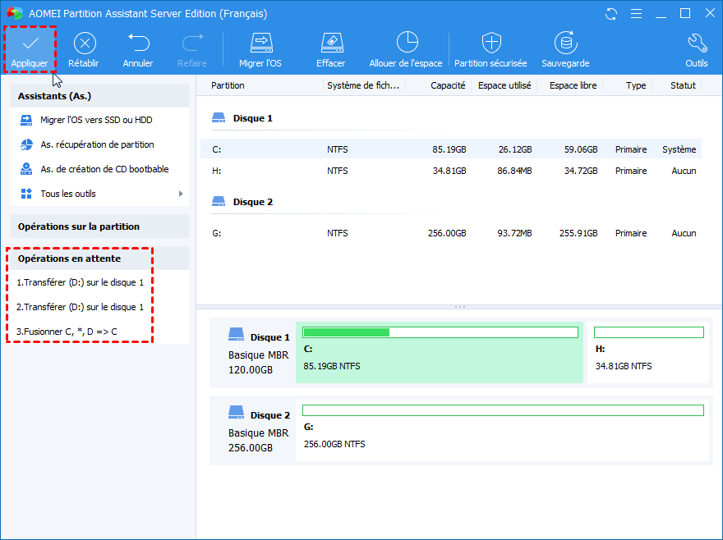Open the Migrer l'OS tool

(x=260, y=43)
